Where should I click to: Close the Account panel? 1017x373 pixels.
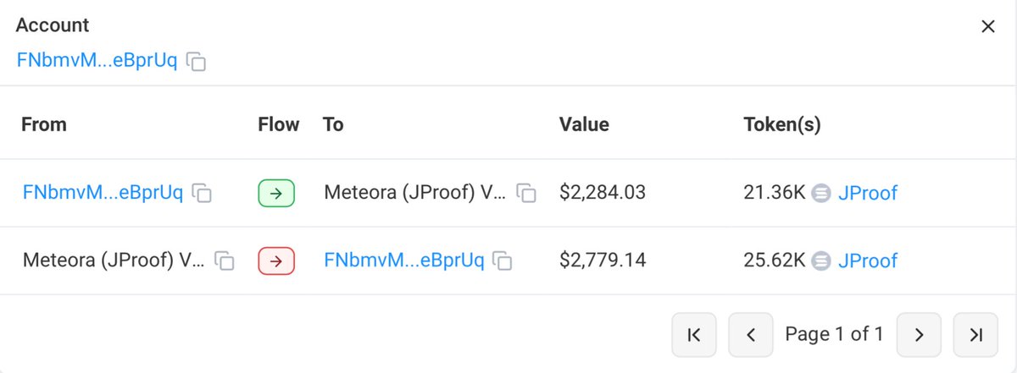point(987,26)
